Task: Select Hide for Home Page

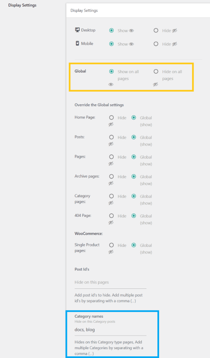Action: 111,118
